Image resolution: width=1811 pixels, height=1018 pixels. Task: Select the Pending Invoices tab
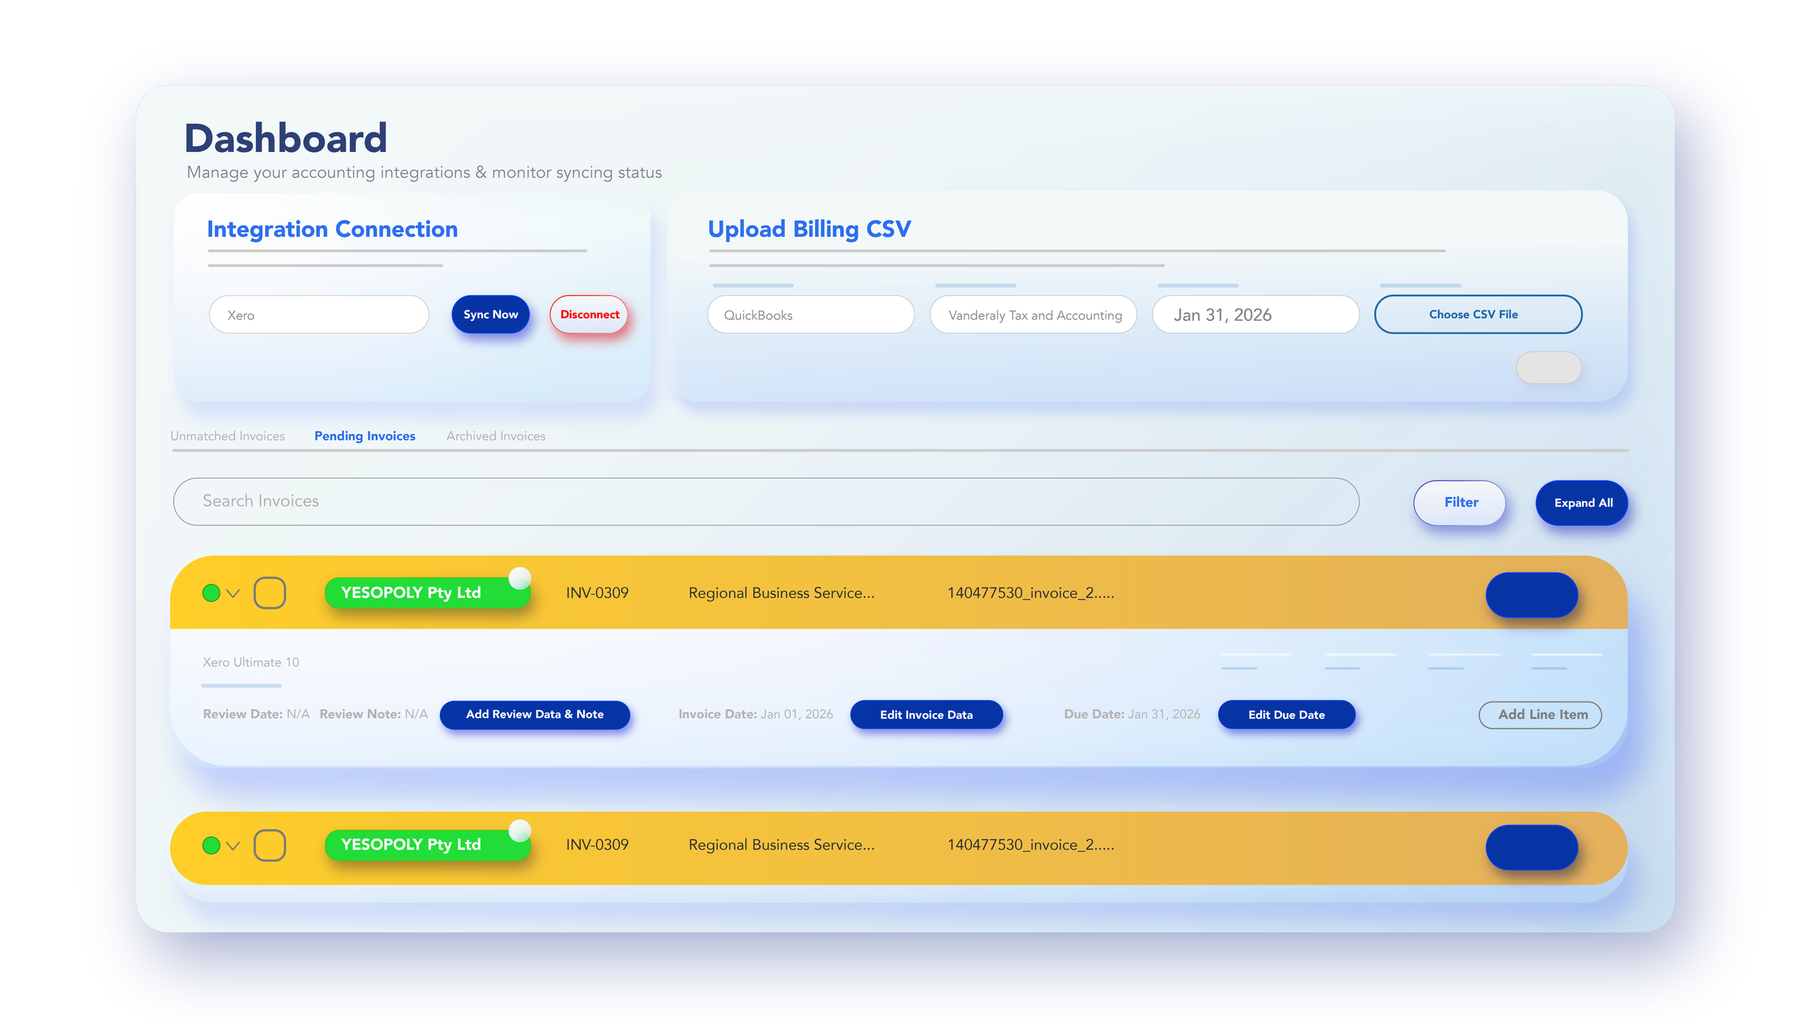coord(364,436)
